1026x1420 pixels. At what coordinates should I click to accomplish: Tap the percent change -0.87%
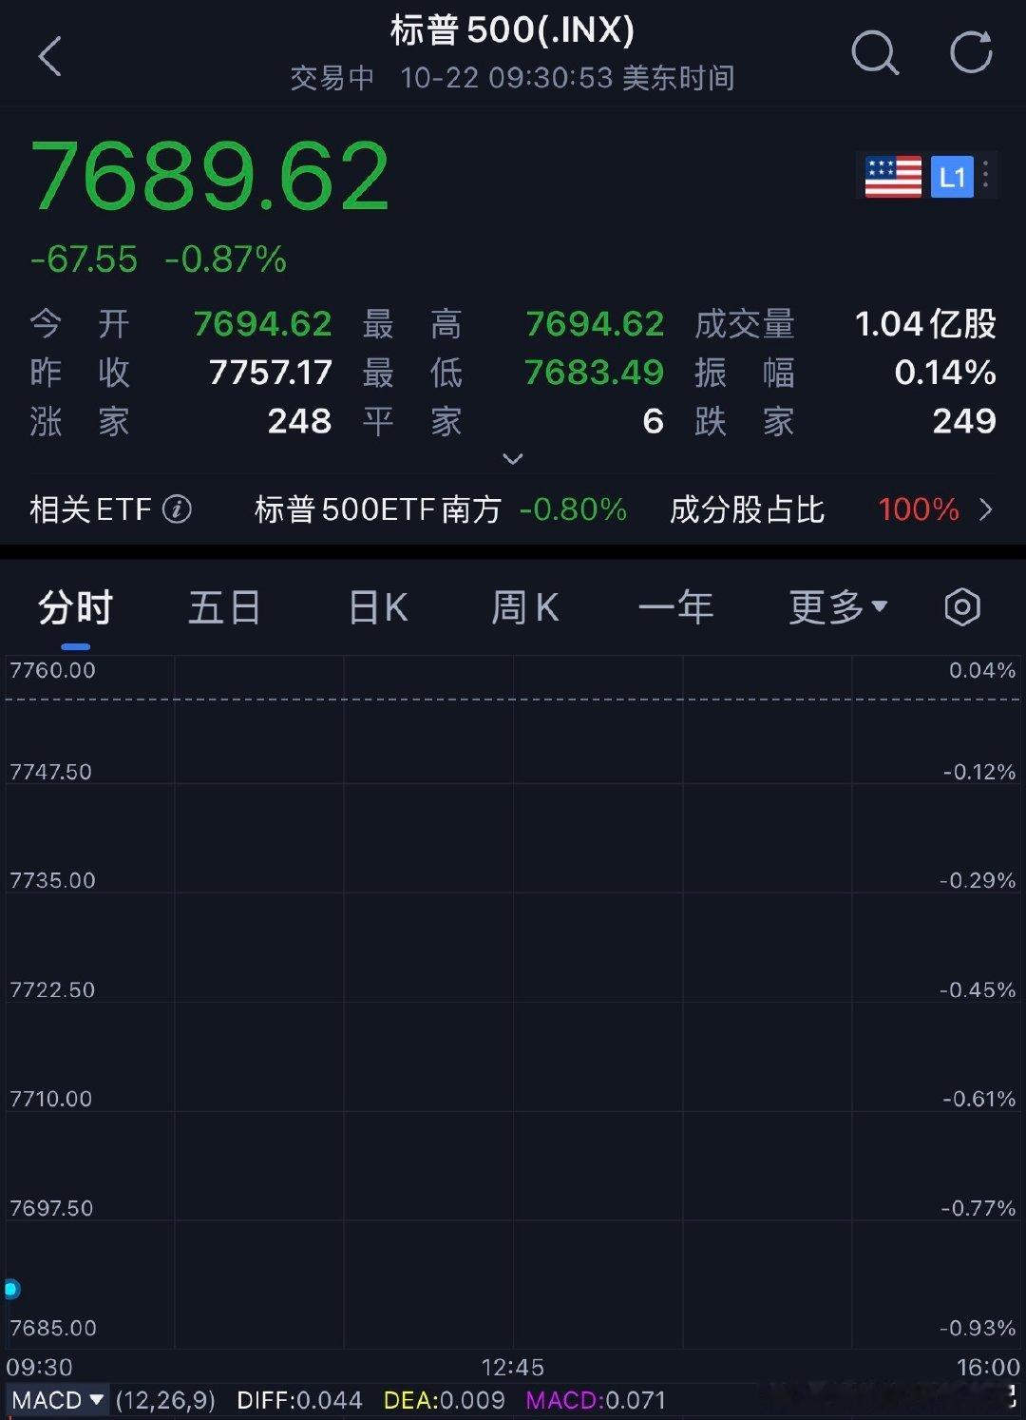click(225, 259)
